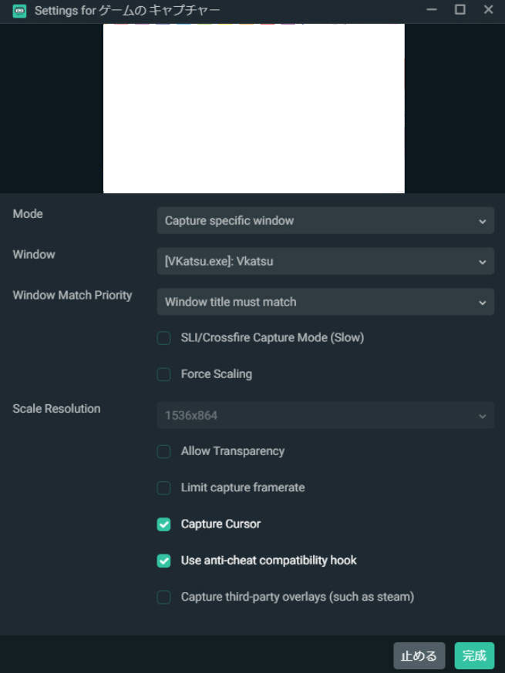This screenshot has height=673, width=505.
Task: Click the disabled Scale Resolution dropdown
Action: click(325, 414)
